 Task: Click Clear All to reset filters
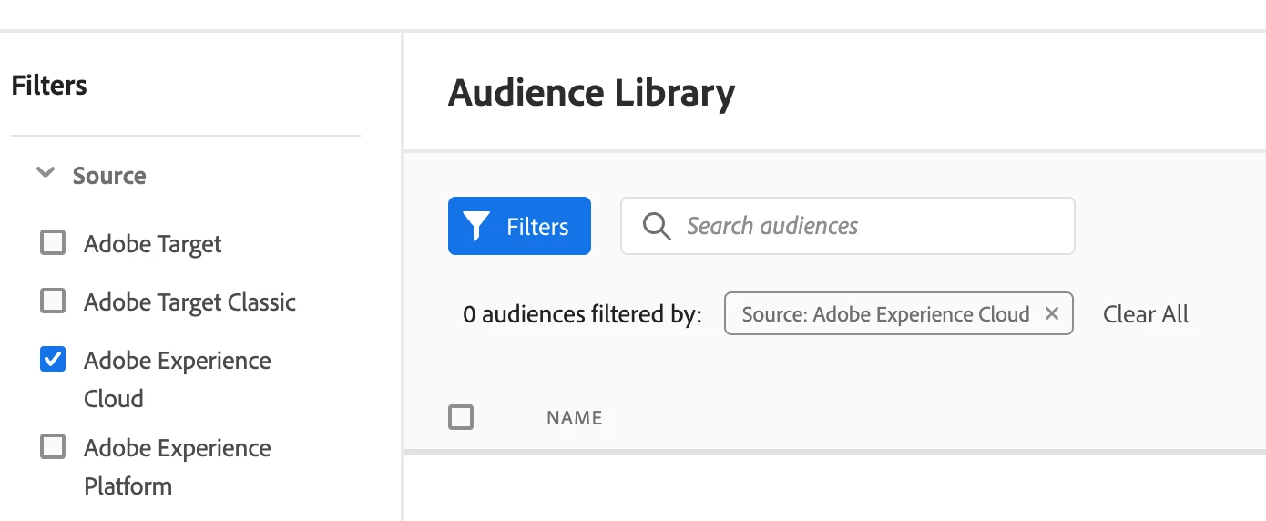[1145, 314]
